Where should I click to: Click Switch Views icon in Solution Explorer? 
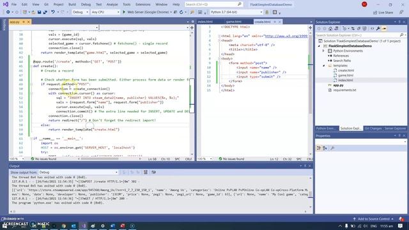pos(337,28)
